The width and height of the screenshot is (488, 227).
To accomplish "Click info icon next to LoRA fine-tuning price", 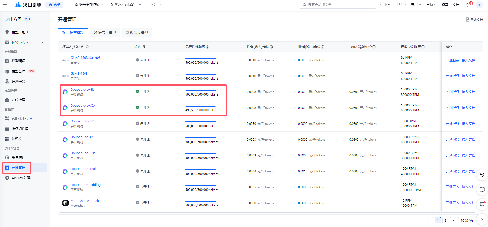I will 374,47.
